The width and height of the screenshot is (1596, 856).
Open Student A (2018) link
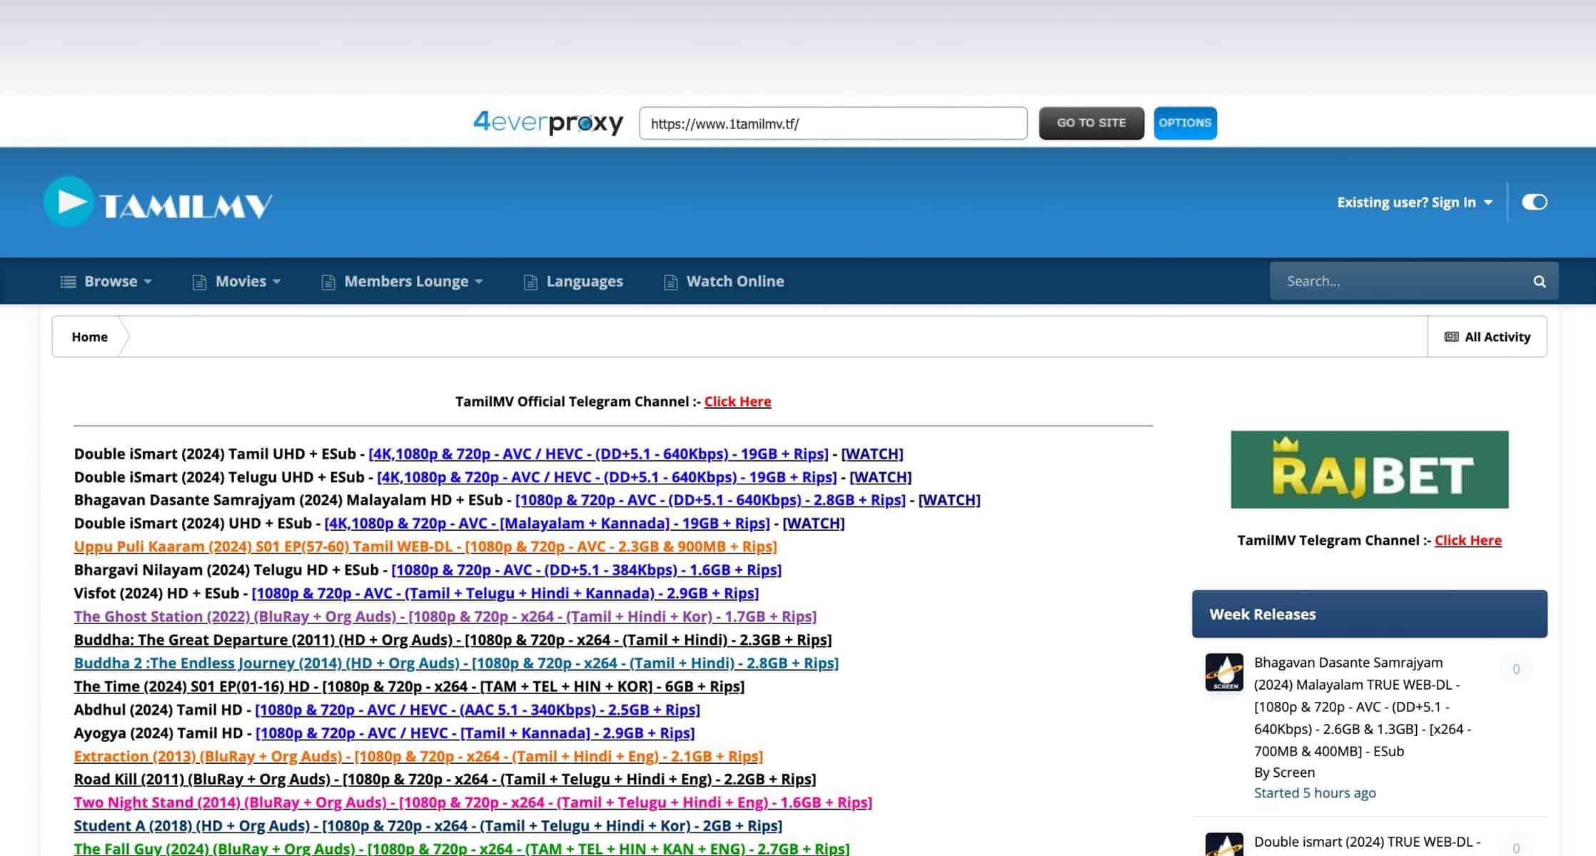(428, 826)
